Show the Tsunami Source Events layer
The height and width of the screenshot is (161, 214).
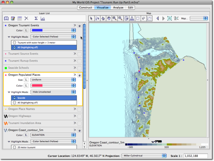click(x=79, y=54)
